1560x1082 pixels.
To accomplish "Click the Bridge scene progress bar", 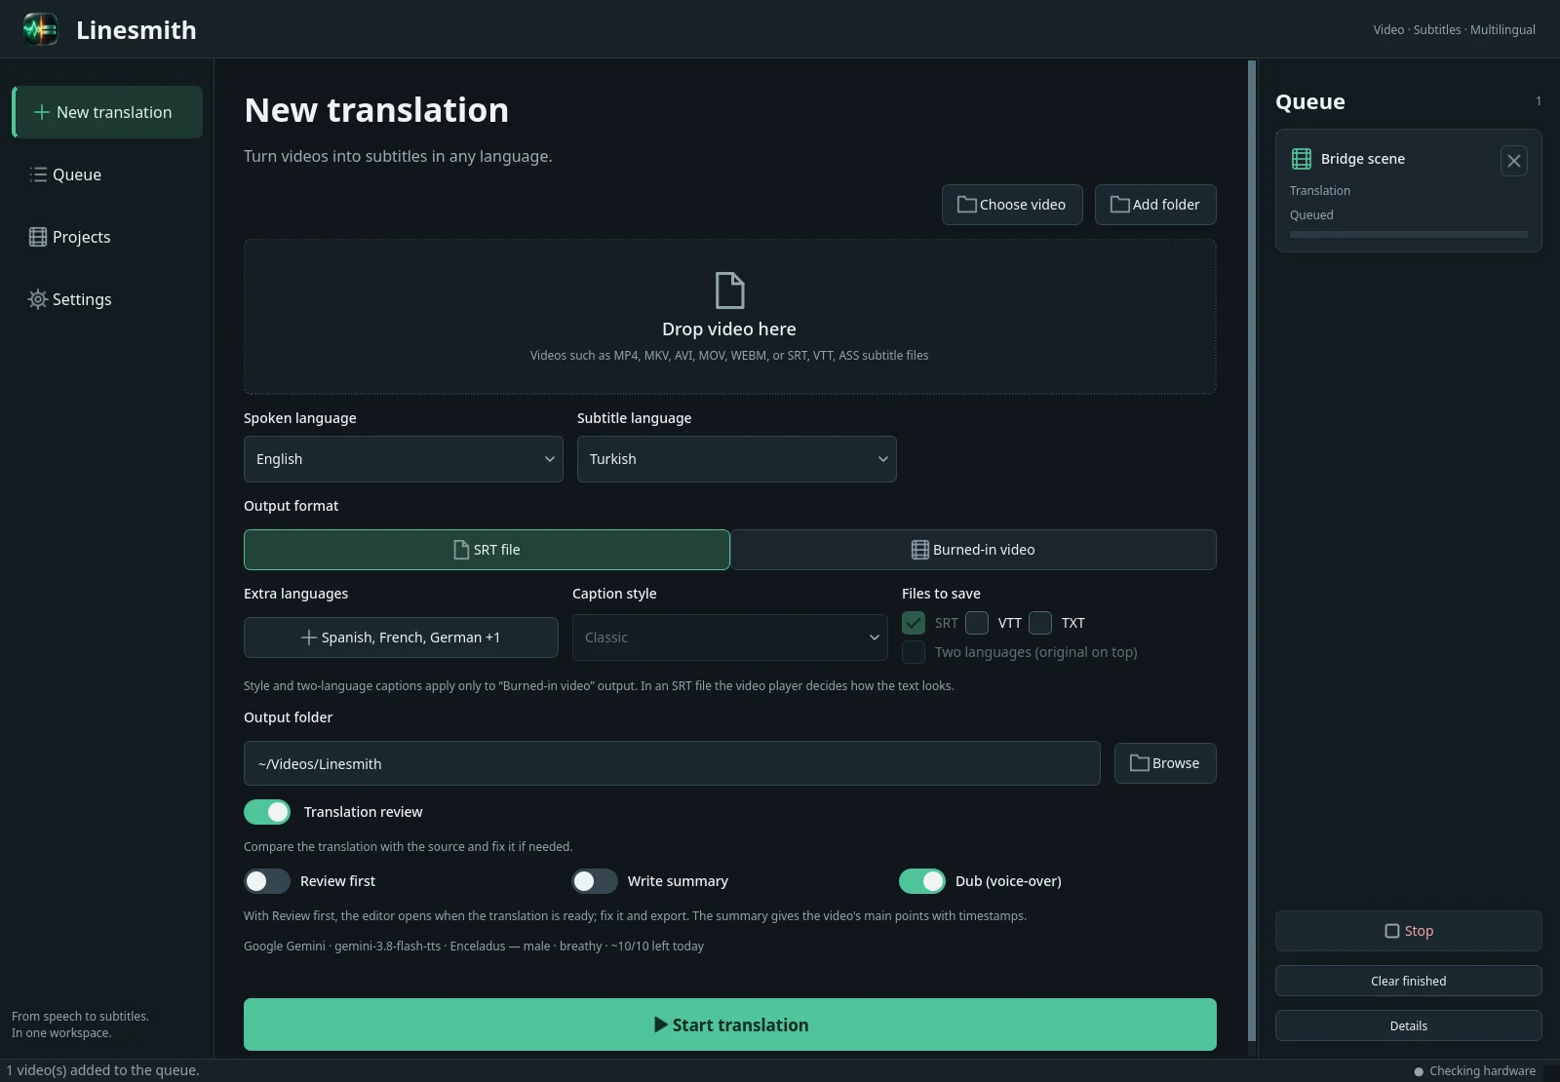I will click(x=1409, y=234).
